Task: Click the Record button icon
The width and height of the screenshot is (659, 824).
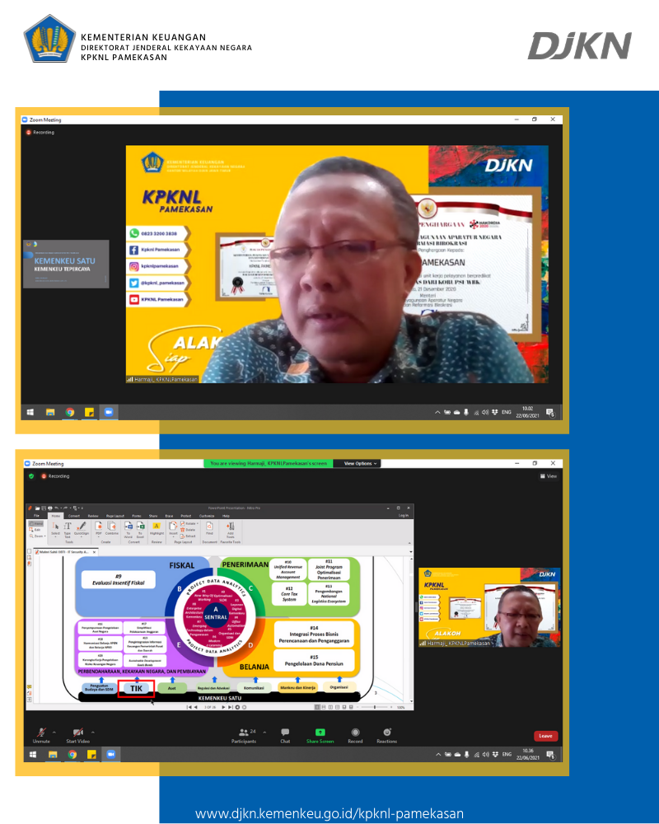Action: (355, 733)
